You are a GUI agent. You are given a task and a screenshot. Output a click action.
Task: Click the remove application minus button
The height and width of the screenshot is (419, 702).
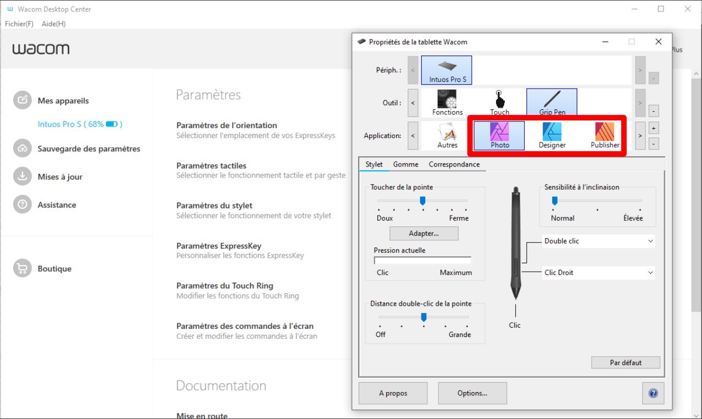654,144
